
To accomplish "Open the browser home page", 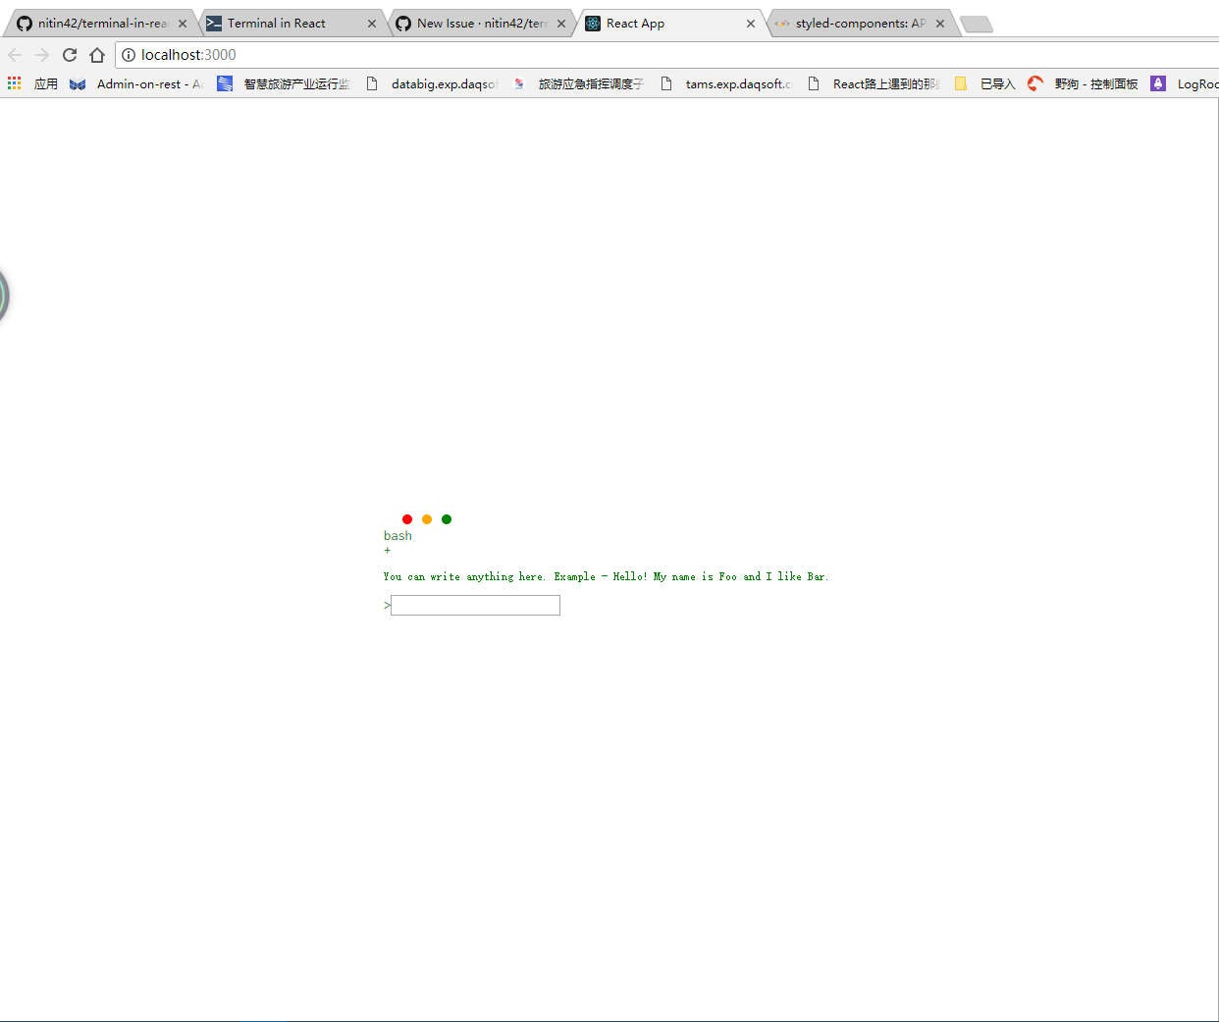I will (97, 55).
